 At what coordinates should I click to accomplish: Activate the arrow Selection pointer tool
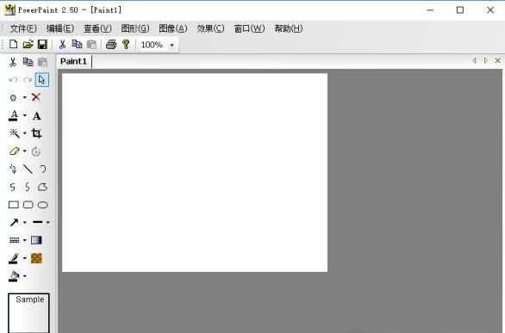click(42, 80)
